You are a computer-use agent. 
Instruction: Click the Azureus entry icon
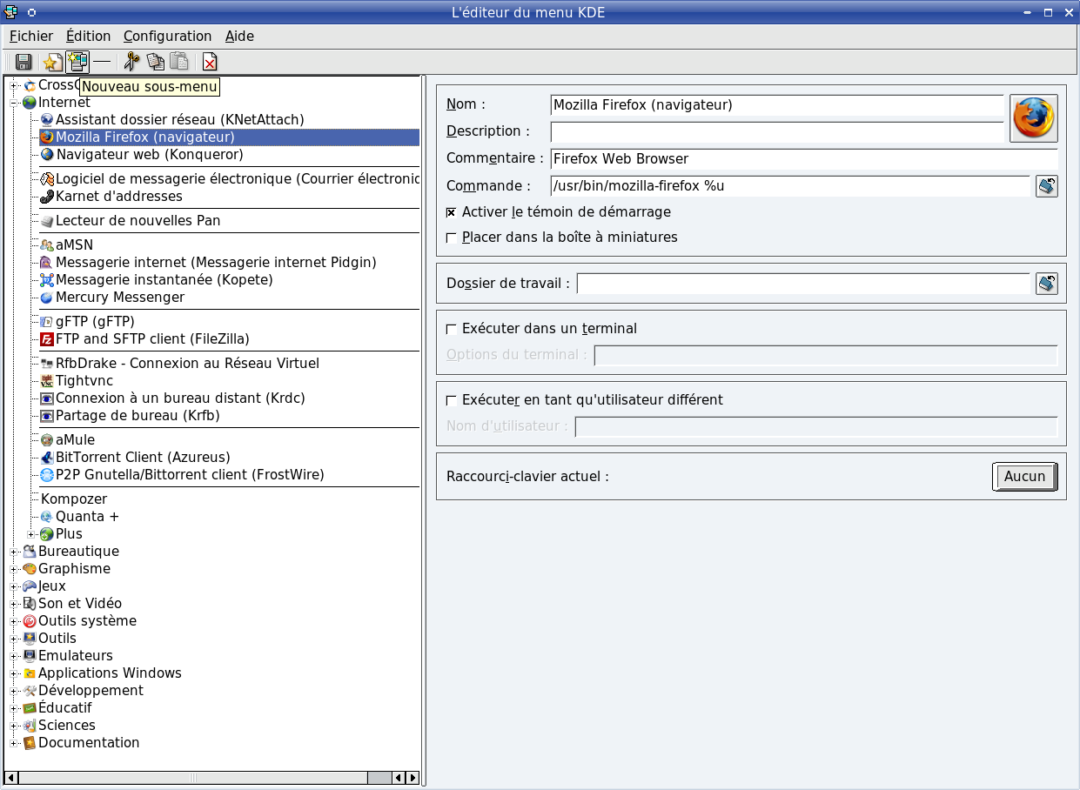click(47, 457)
